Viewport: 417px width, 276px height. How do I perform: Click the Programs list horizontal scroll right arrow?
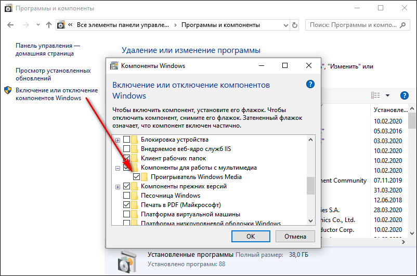click(403, 242)
